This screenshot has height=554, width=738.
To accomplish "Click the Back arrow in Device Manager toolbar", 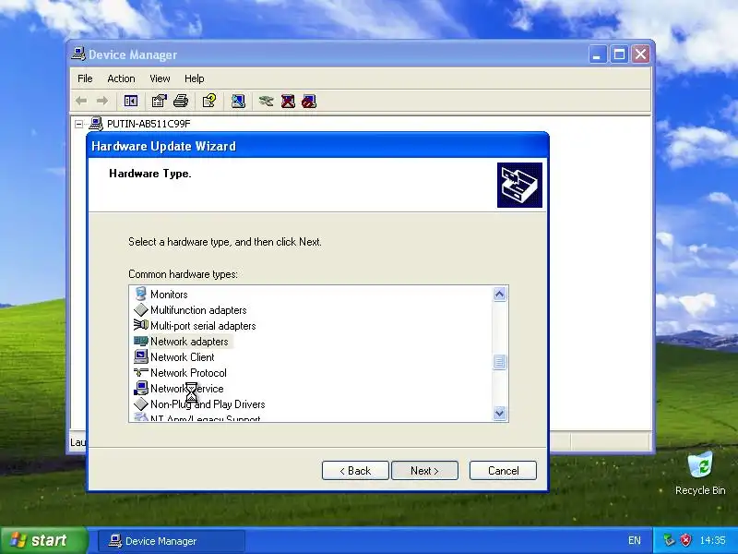I will (81, 101).
